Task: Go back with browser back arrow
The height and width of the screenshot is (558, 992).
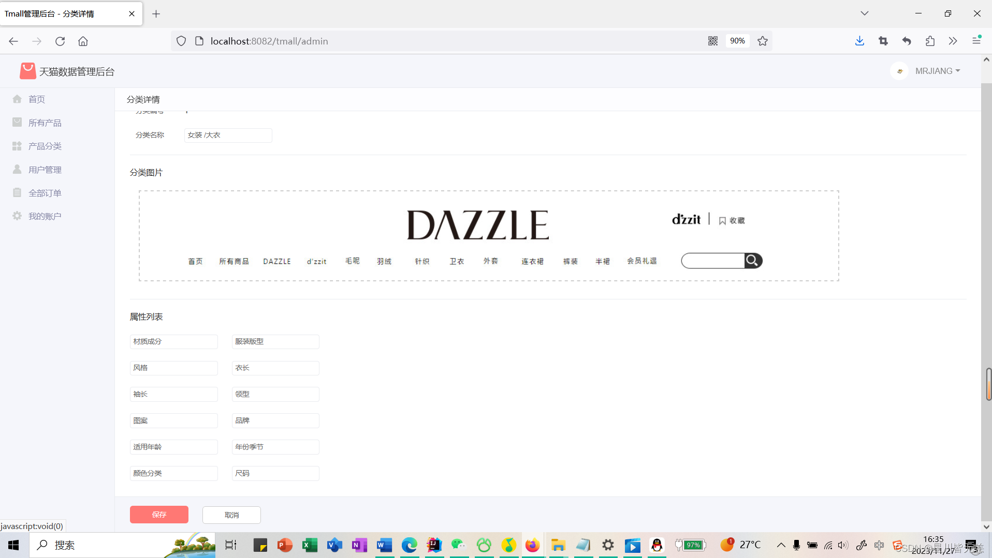Action: pos(13,41)
